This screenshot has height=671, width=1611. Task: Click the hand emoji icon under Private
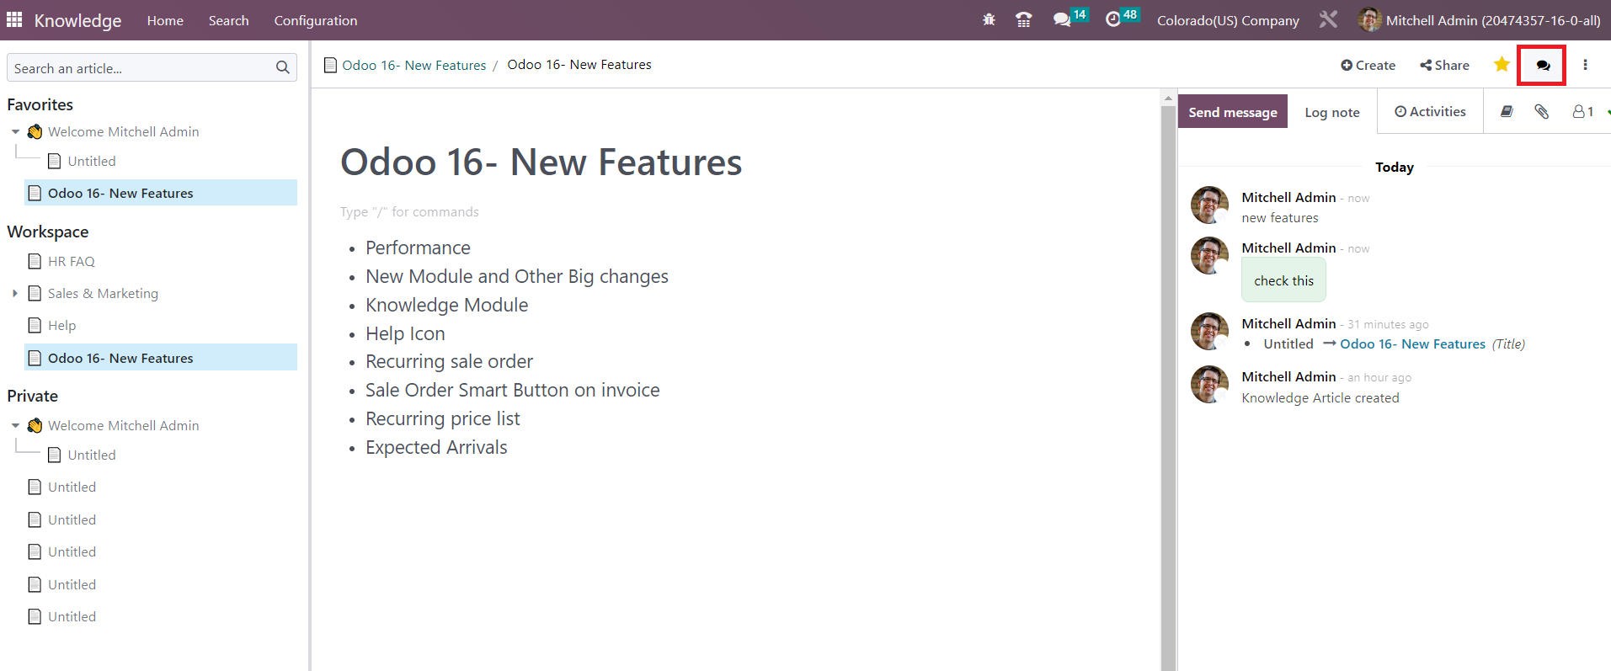pyautogui.click(x=35, y=425)
